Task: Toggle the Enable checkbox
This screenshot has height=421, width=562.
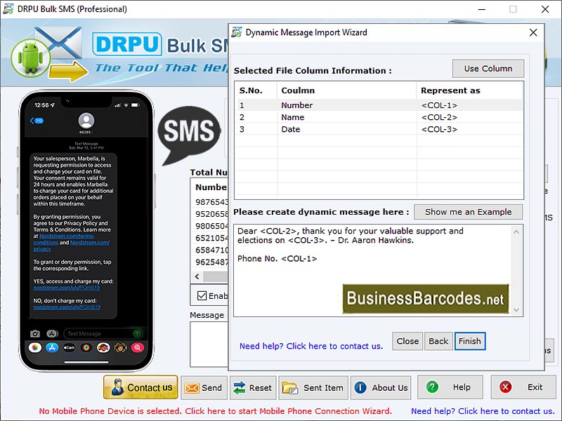Action: pos(201,295)
